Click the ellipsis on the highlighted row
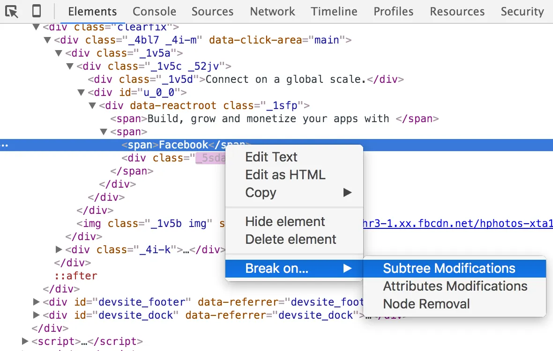Image resolution: width=553 pixels, height=351 pixels. coord(5,145)
